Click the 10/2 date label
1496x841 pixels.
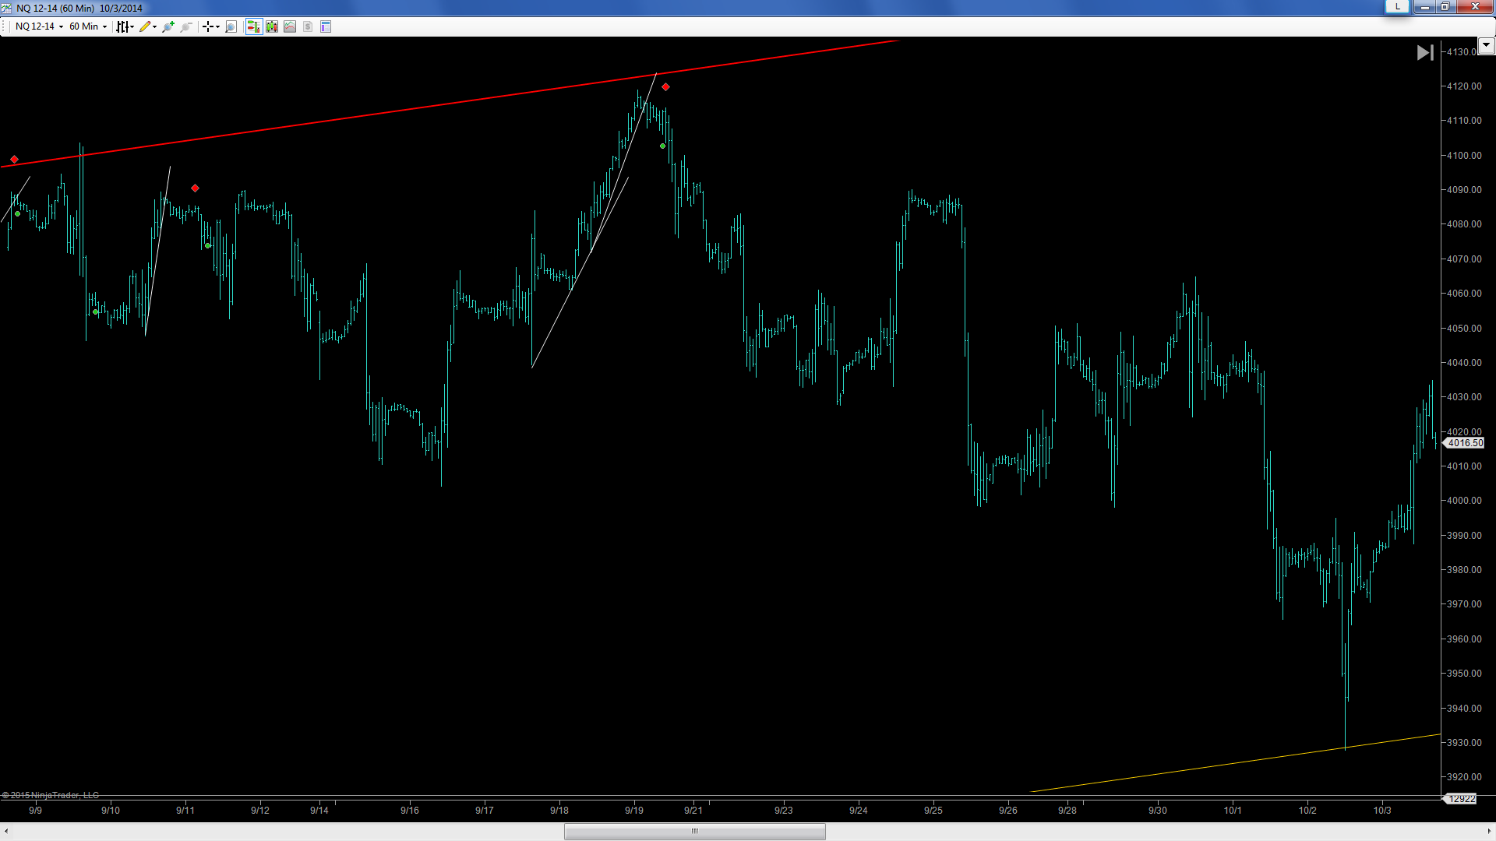click(1307, 811)
